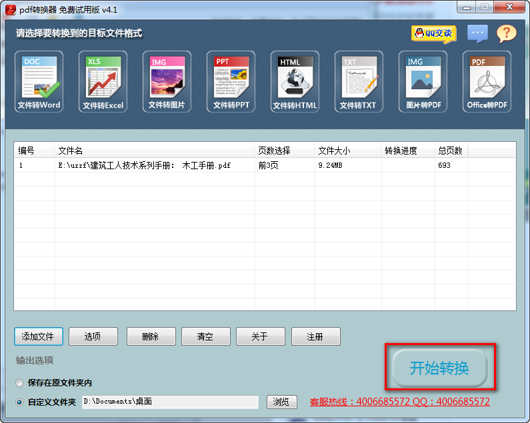Open the 选项 settings button
Screen dimensions: 530x423
[x=93, y=336]
